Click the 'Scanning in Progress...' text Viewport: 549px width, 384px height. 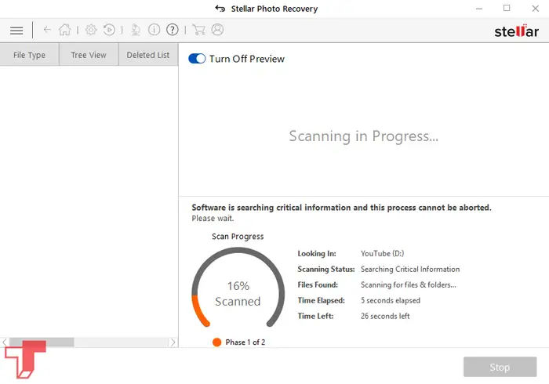tap(363, 136)
